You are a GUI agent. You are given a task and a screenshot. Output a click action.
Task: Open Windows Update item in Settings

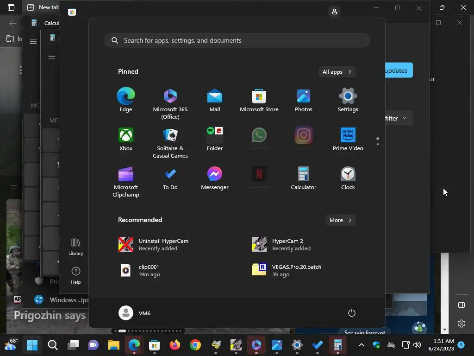coord(62,300)
